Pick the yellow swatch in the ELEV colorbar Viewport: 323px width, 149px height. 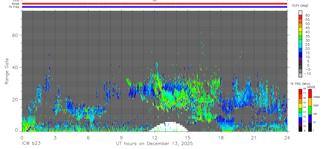300,29
